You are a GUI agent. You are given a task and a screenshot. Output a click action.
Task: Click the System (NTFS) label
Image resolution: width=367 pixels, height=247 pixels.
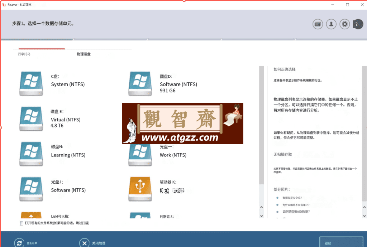(x=68, y=84)
